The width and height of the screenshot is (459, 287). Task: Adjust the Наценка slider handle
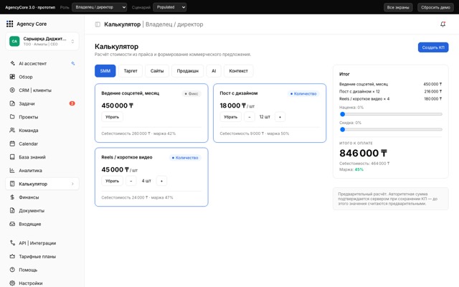point(343,114)
